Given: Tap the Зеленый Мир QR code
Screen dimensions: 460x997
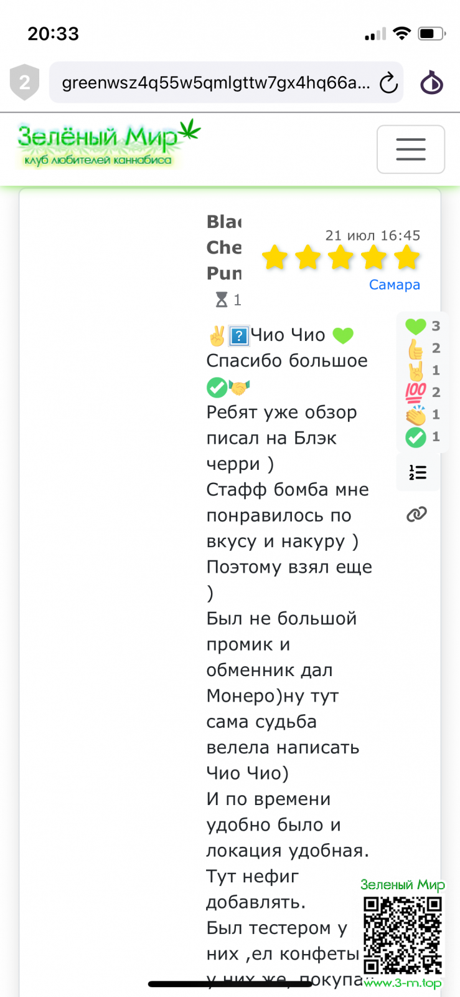Looking at the screenshot, I should point(403,935).
